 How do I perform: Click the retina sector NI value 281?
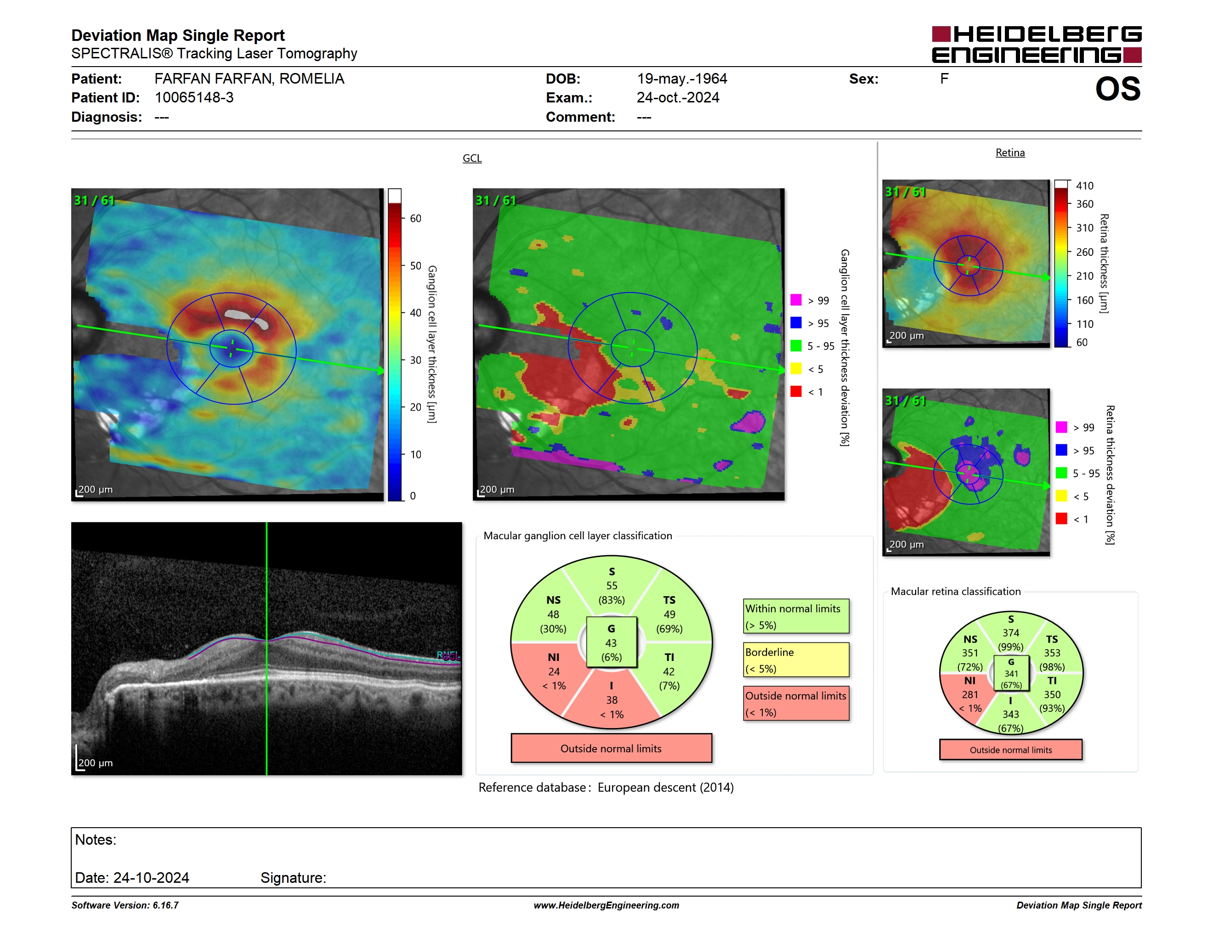pos(970,694)
